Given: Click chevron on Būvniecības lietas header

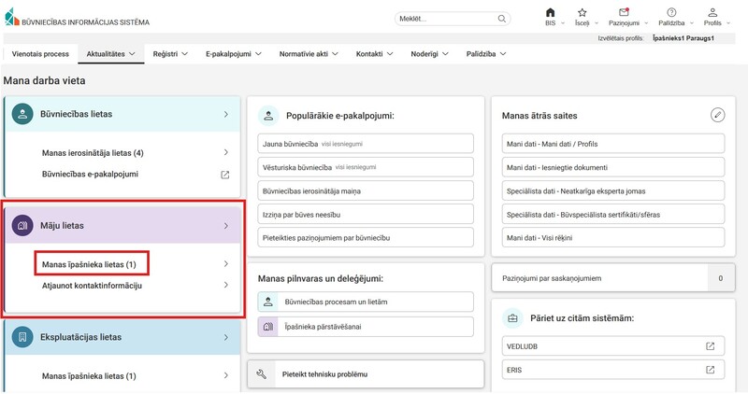Looking at the screenshot, I should coord(226,114).
